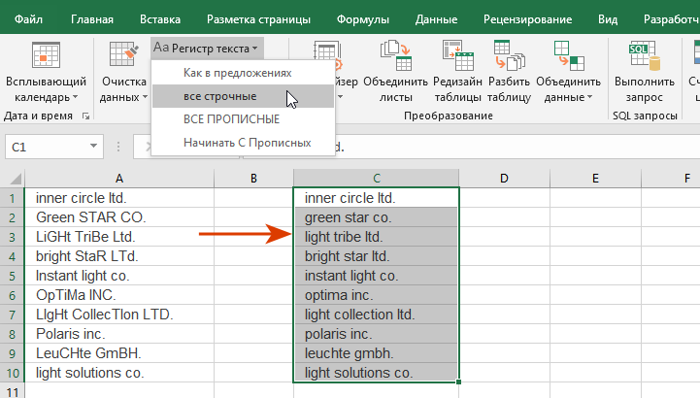Image resolution: width=700 pixels, height=398 pixels.
Task: Select cell A1 'inner circle ltd.'
Action: tap(119, 198)
